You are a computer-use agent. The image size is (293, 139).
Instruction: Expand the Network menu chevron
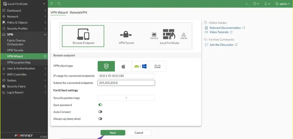45,16
